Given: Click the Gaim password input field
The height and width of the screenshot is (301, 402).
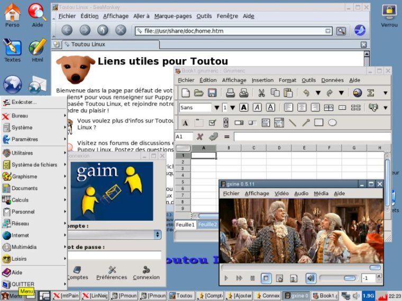Looking at the screenshot, I should click(x=114, y=255).
